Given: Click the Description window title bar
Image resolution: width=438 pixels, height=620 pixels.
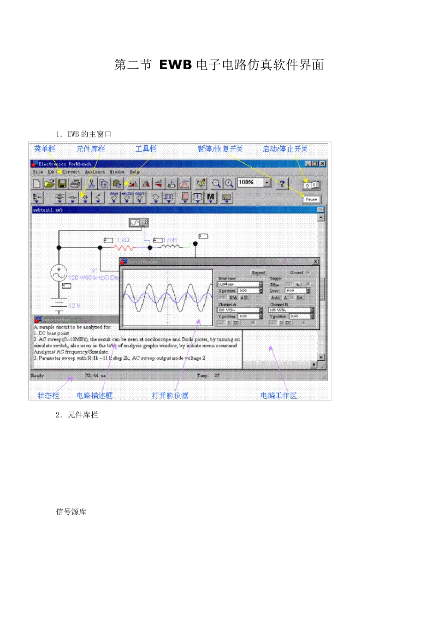Looking at the screenshot, I should (76, 319).
